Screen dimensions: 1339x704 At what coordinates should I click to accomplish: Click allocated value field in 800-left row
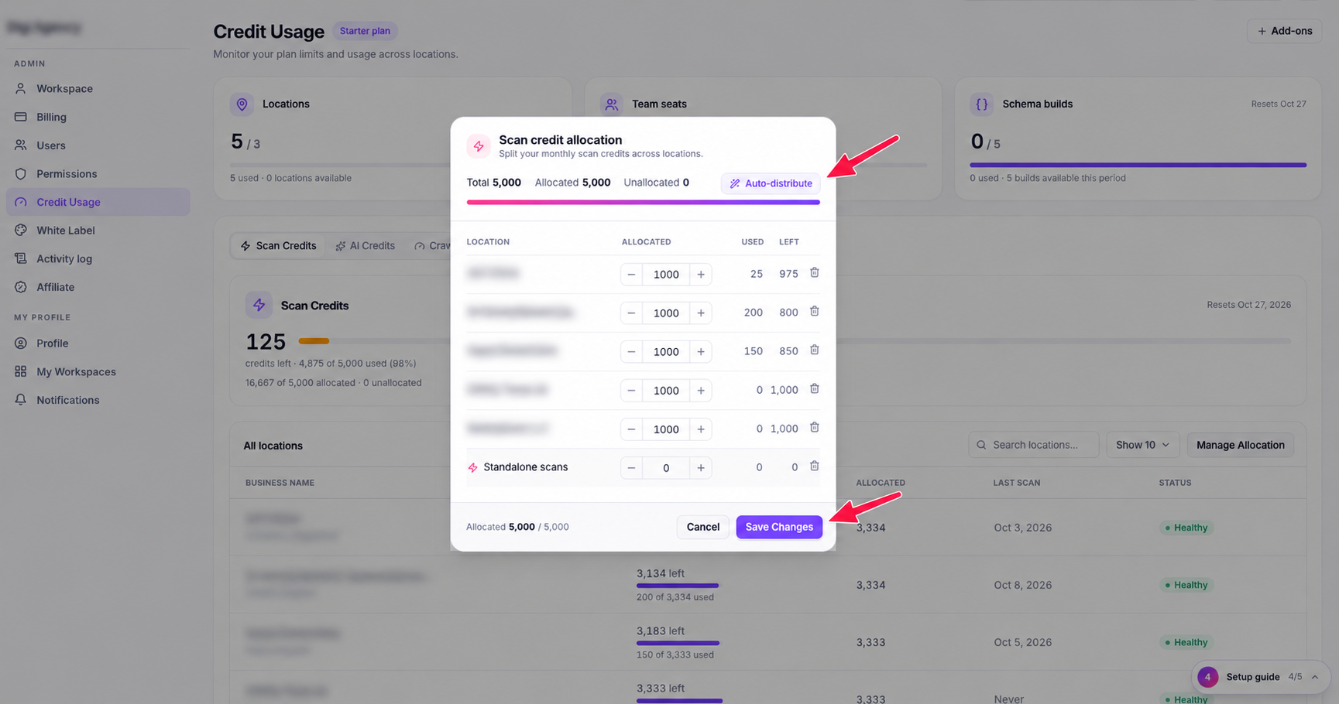666,313
